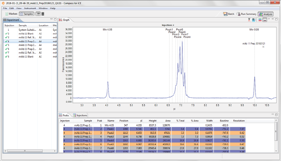Viewport: 281px width, 161px height.
Task: Click the peak marker arrow icon in Graph toolbar
Action: point(249,20)
